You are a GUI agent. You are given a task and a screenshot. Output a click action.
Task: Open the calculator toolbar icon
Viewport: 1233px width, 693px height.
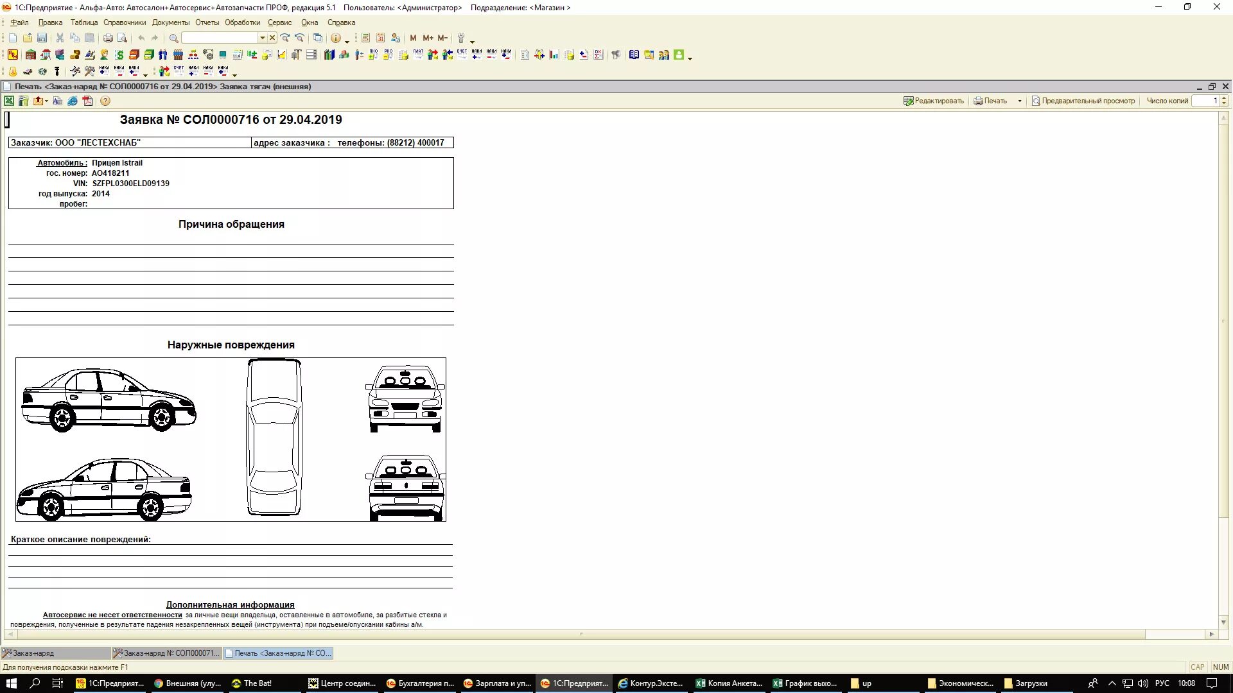(365, 38)
